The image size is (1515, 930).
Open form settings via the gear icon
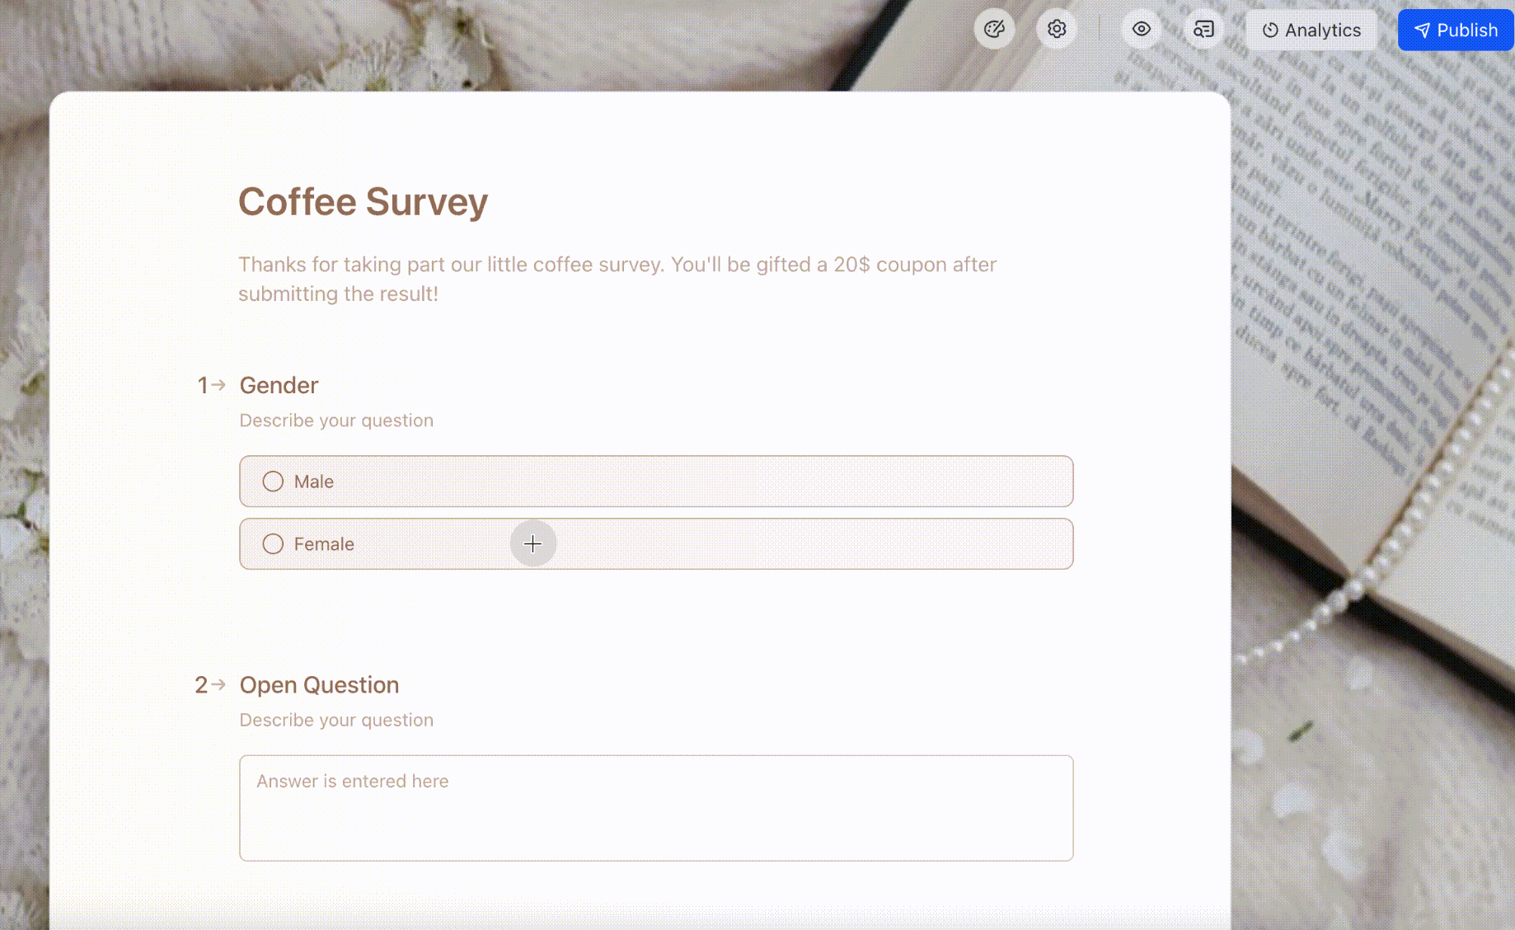1057,30
